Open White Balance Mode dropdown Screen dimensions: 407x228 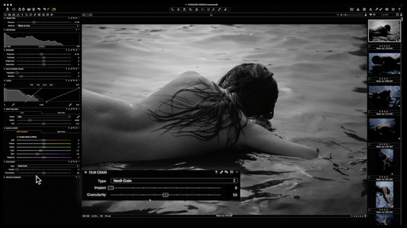(44, 117)
